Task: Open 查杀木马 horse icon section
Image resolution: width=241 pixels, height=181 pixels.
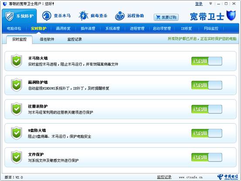Action: [x=56, y=16]
